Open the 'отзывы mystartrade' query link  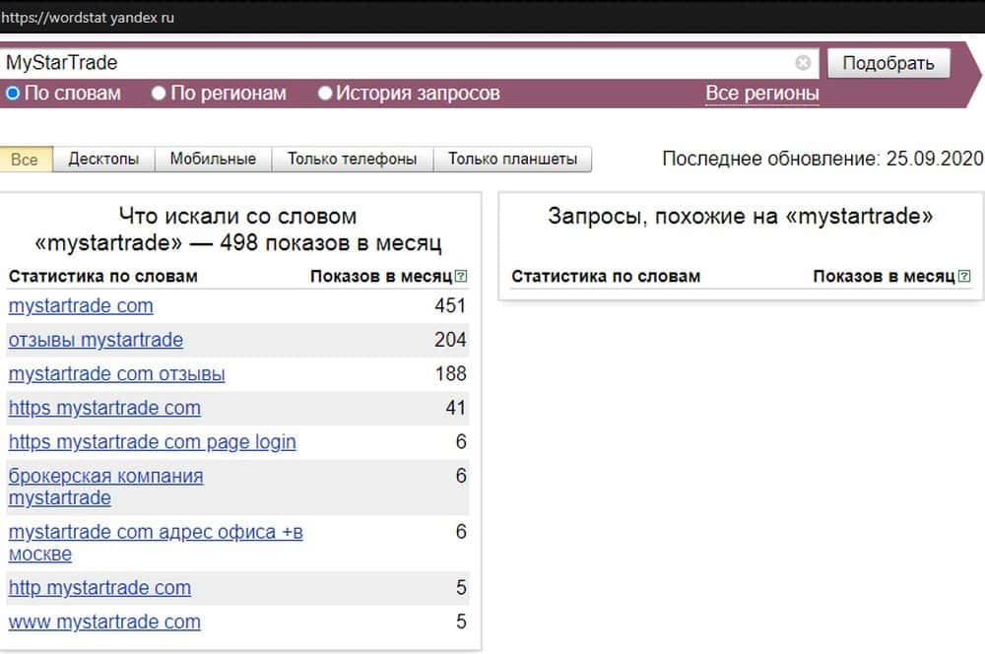[96, 340]
